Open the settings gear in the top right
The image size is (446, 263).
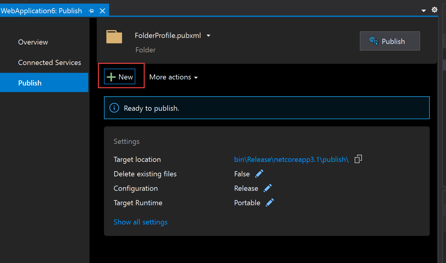(x=434, y=10)
